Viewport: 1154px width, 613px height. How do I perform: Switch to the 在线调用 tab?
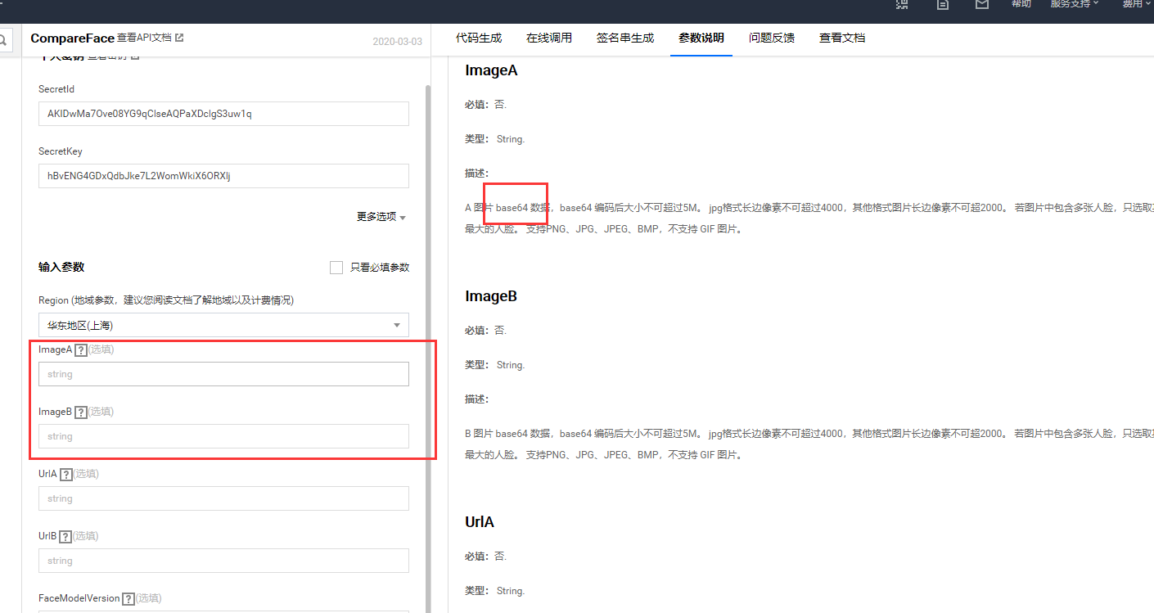pyautogui.click(x=549, y=38)
